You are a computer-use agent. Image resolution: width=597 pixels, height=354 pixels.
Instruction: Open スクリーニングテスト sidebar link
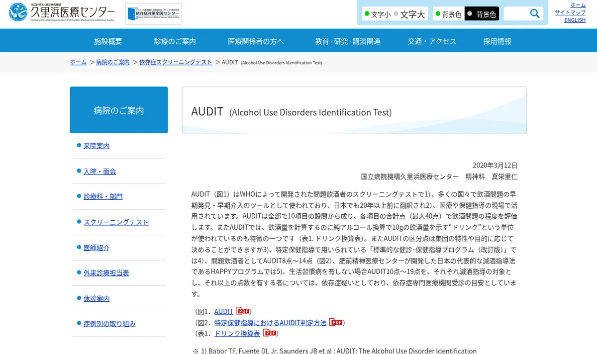point(116,222)
